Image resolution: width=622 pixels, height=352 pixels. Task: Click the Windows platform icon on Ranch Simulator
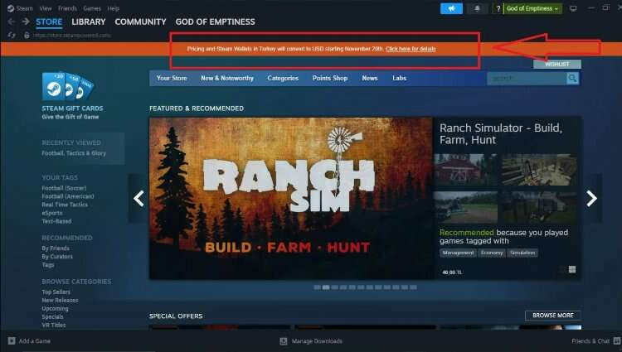[572, 270]
